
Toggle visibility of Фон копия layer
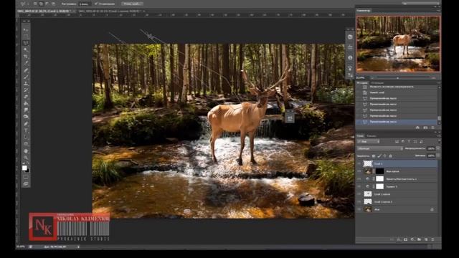click(359, 171)
